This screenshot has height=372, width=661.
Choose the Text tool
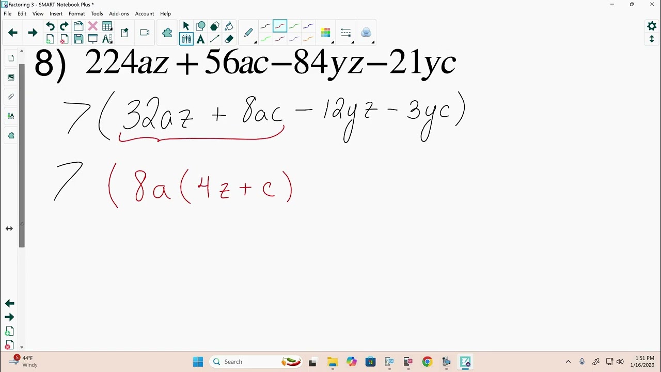click(x=201, y=39)
